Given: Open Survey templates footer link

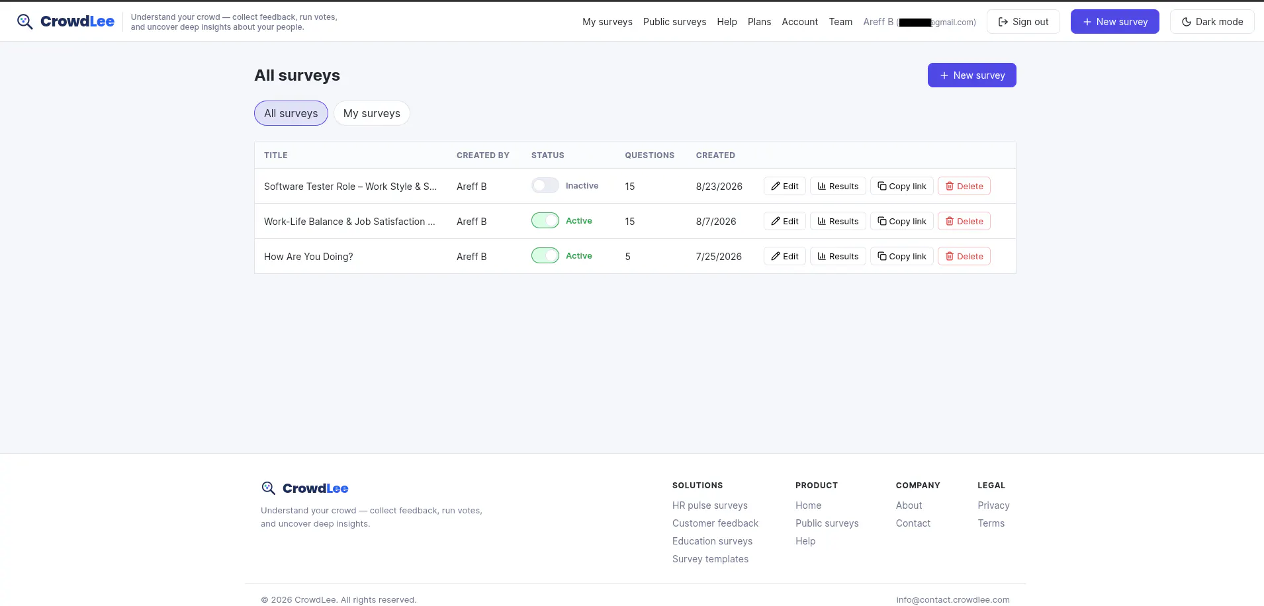Looking at the screenshot, I should tap(710, 559).
